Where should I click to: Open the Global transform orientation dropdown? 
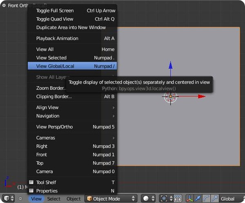pyautogui.click(x=232, y=199)
